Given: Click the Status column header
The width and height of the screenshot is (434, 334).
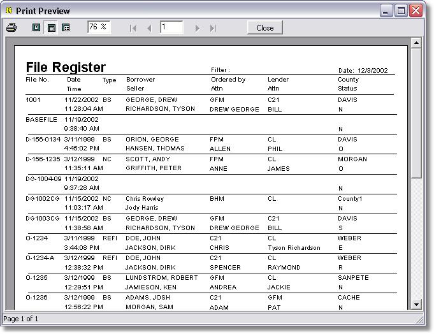Looking at the screenshot, I should pos(347,88).
